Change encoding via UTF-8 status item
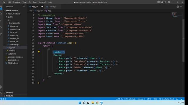This screenshot has height=105, width=188. 149,99
